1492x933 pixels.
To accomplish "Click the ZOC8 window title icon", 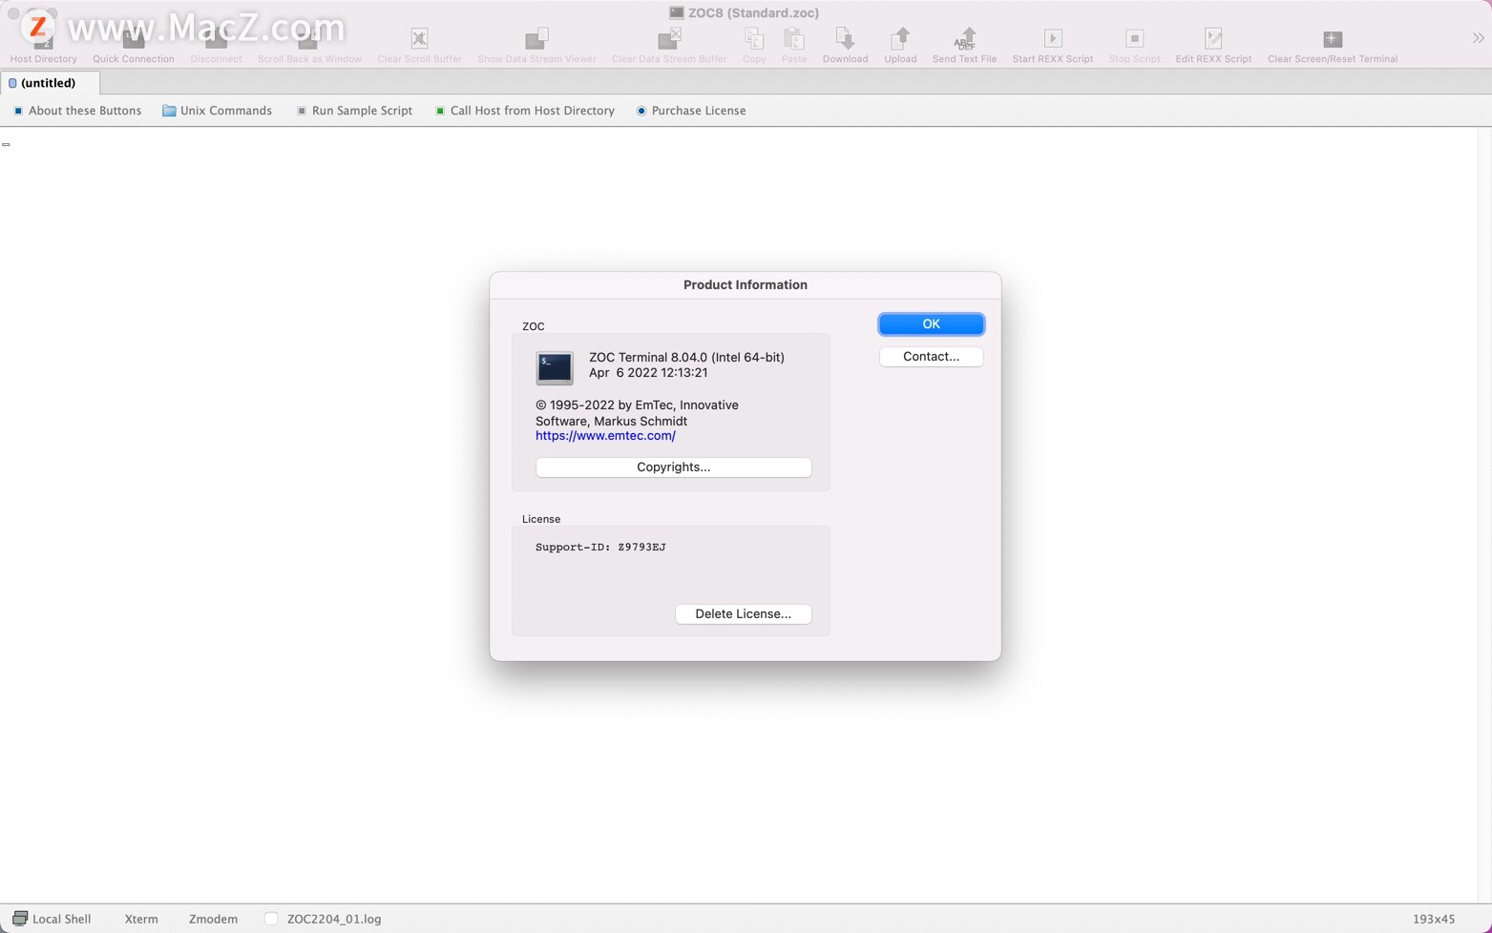I will point(676,12).
